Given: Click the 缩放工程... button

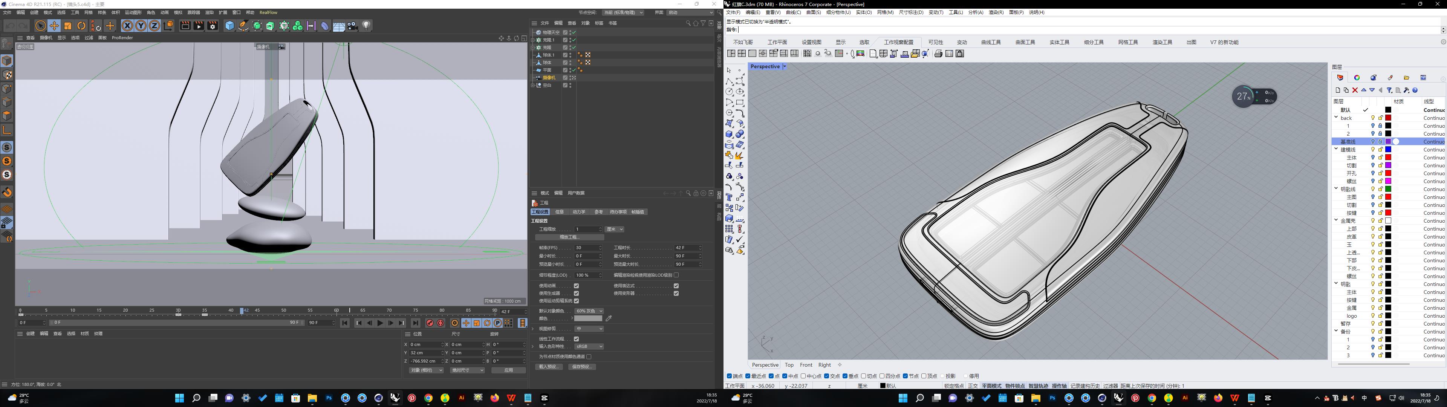Looking at the screenshot, I should [x=569, y=237].
